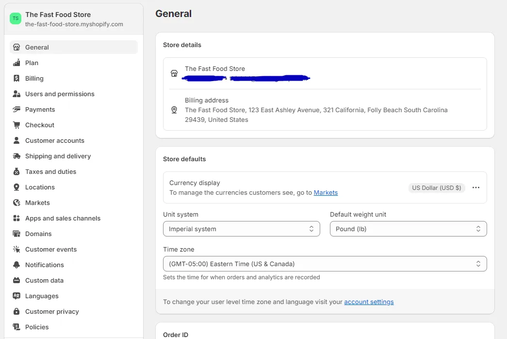Open Billing settings
The image size is (507, 339).
click(x=74, y=78)
